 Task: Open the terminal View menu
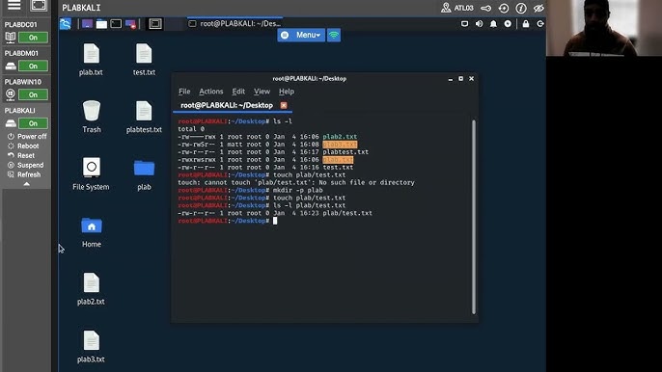262,92
